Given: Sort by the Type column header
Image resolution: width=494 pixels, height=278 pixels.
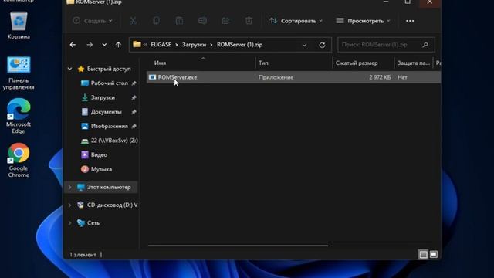Looking at the screenshot, I should [293, 63].
